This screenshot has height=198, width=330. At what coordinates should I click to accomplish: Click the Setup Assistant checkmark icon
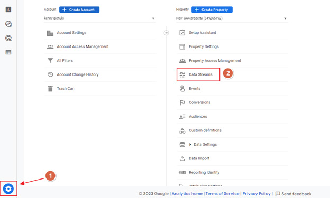[x=182, y=33]
